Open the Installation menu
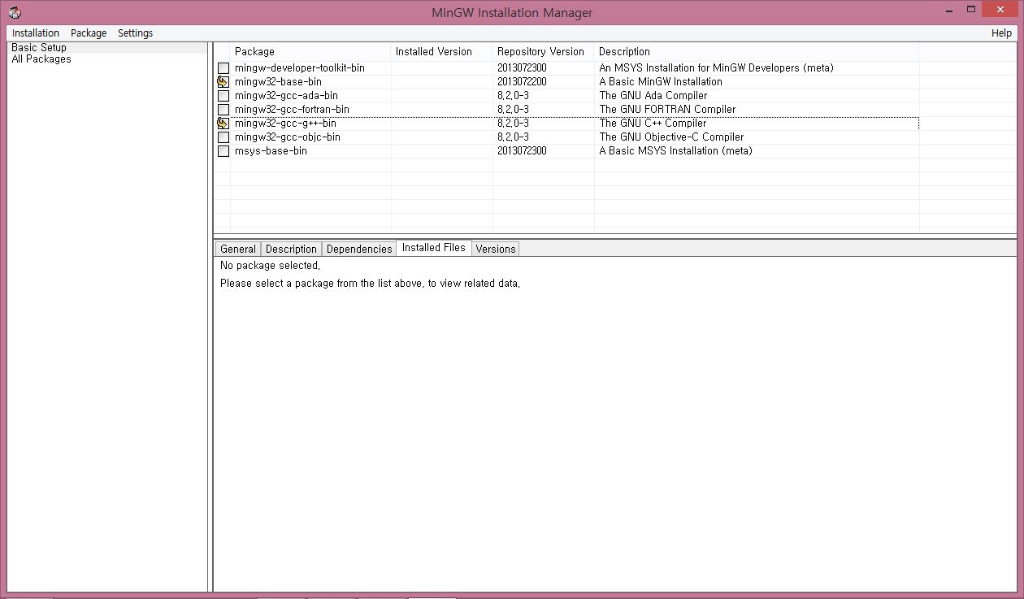 (x=36, y=33)
